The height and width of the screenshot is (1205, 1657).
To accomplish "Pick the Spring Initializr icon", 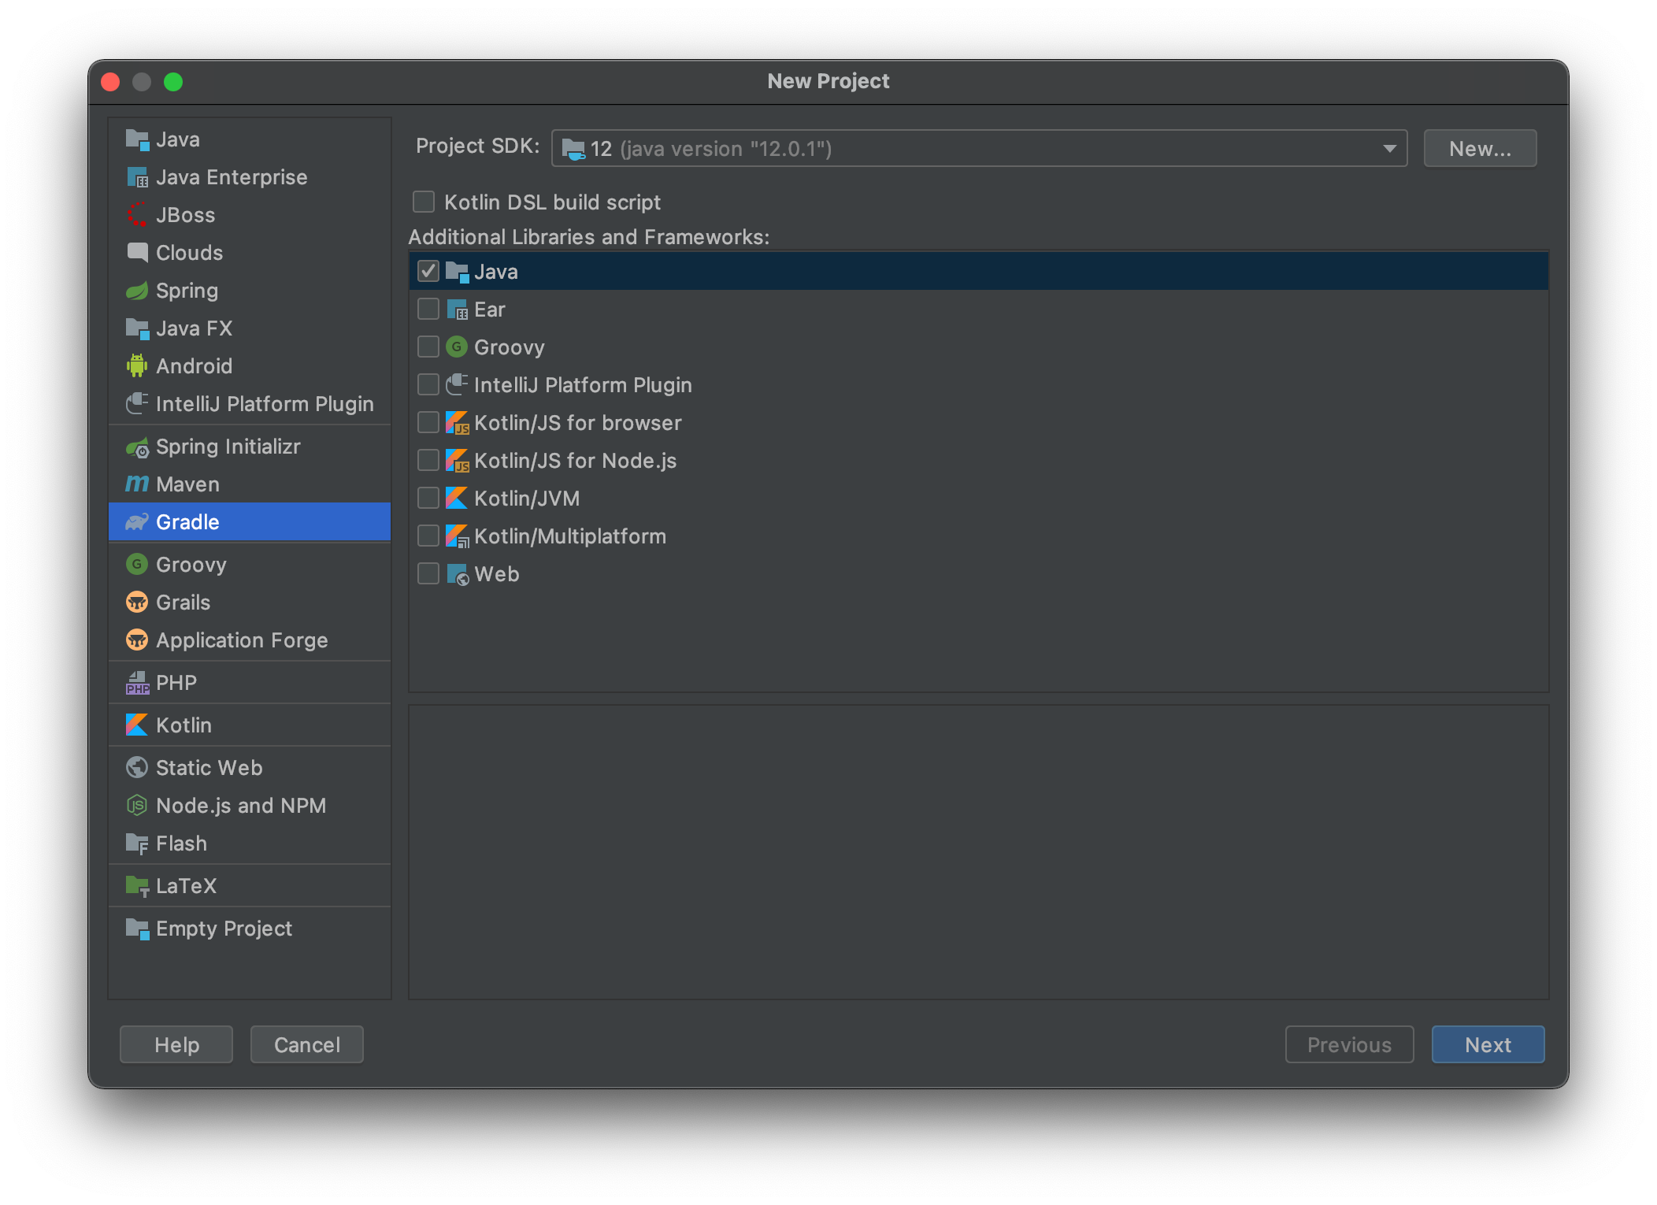I will tap(137, 447).
